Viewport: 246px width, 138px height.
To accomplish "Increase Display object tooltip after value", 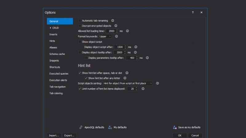I will (125, 52).
